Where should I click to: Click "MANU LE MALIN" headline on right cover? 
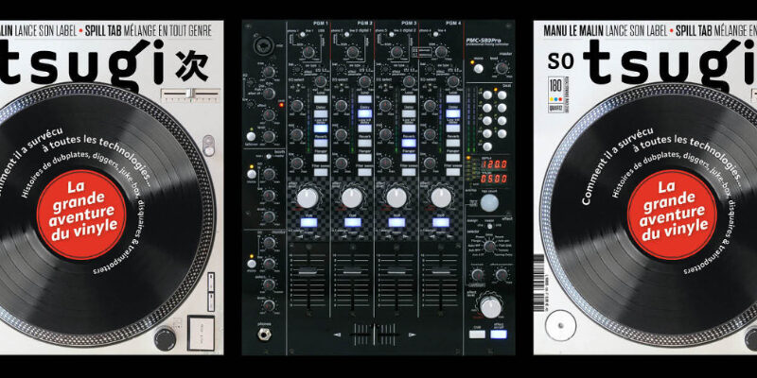pyautogui.click(x=574, y=31)
